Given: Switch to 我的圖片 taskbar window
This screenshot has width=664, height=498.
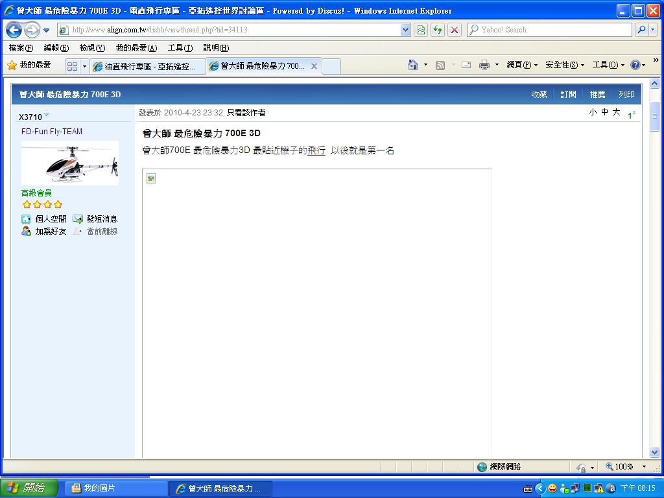Looking at the screenshot, I should tap(117, 488).
